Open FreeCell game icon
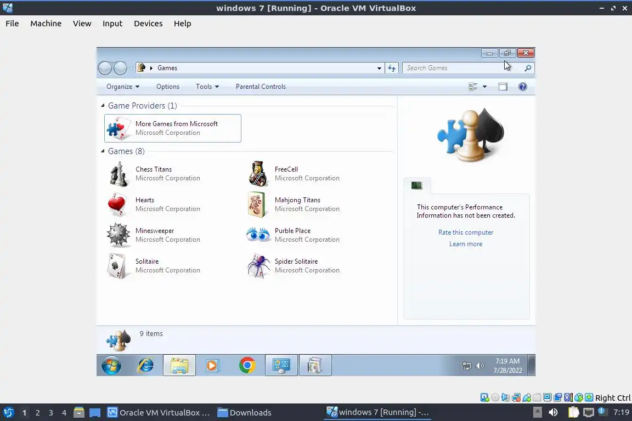The image size is (632, 421). [x=258, y=174]
